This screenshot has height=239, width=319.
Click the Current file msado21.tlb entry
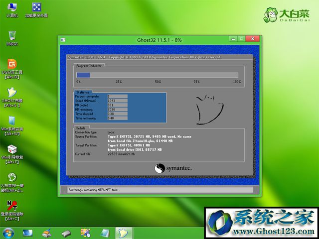121,154
